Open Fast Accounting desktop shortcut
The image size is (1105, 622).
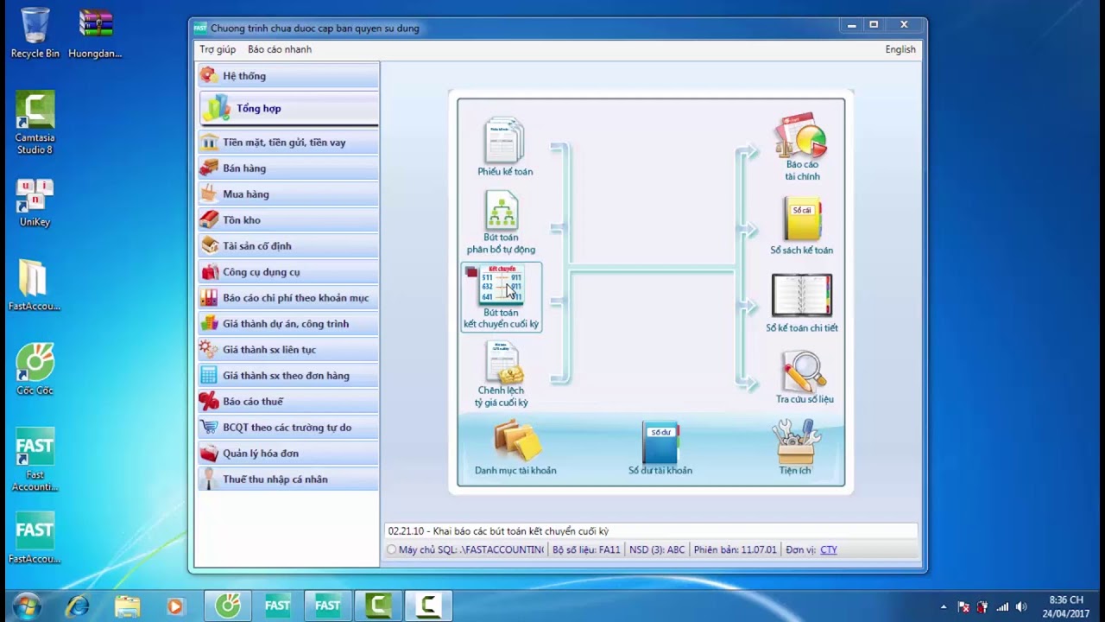pyautogui.click(x=35, y=459)
